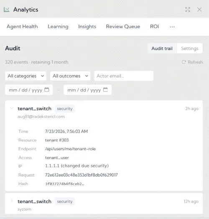Screen dimensions: 209x219
Task: Show more tabs via the ellipsis
Action: click(x=172, y=27)
